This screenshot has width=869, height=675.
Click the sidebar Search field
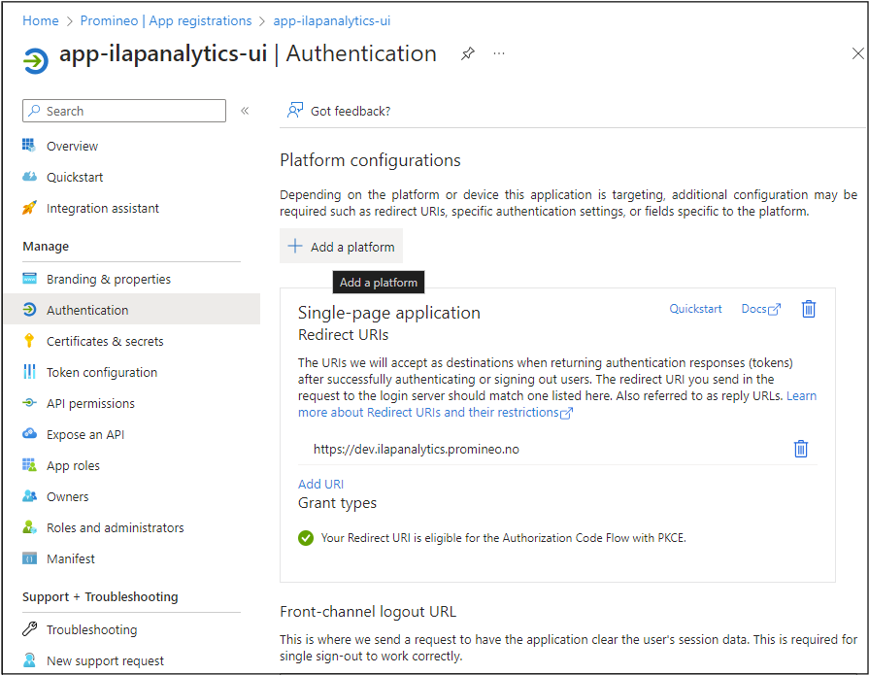pos(124,111)
